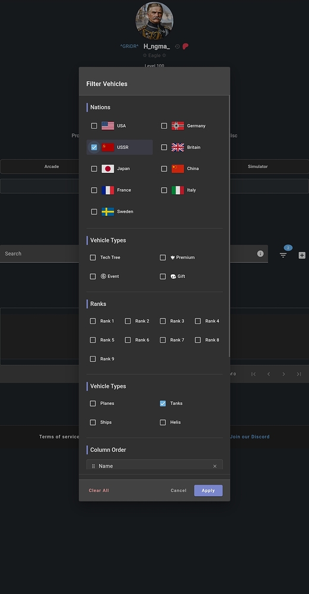
Task: Click the Italy flag icon
Action: click(178, 190)
